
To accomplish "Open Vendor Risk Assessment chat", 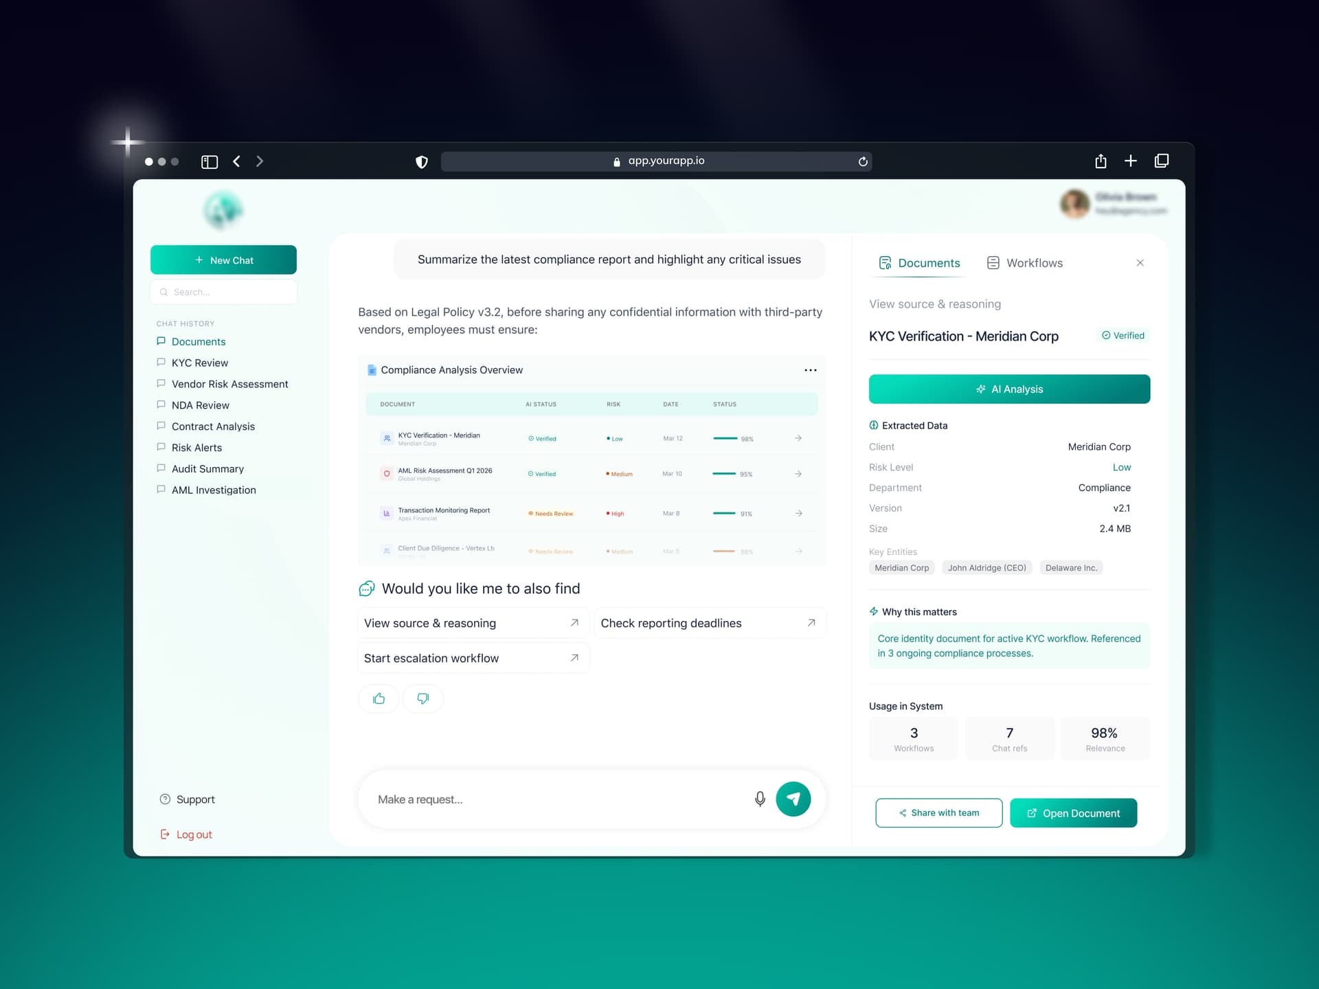I will click(223, 384).
